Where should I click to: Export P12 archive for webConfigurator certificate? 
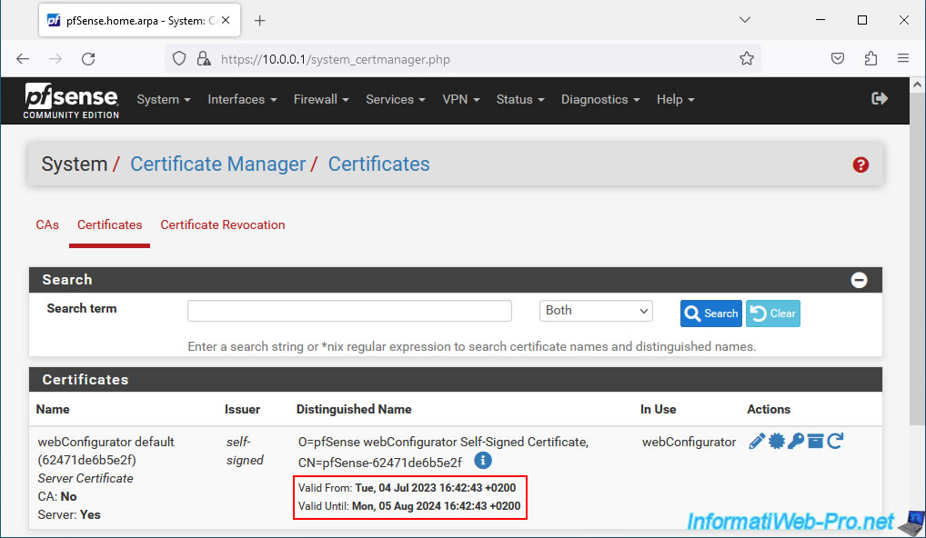click(x=816, y=441)
